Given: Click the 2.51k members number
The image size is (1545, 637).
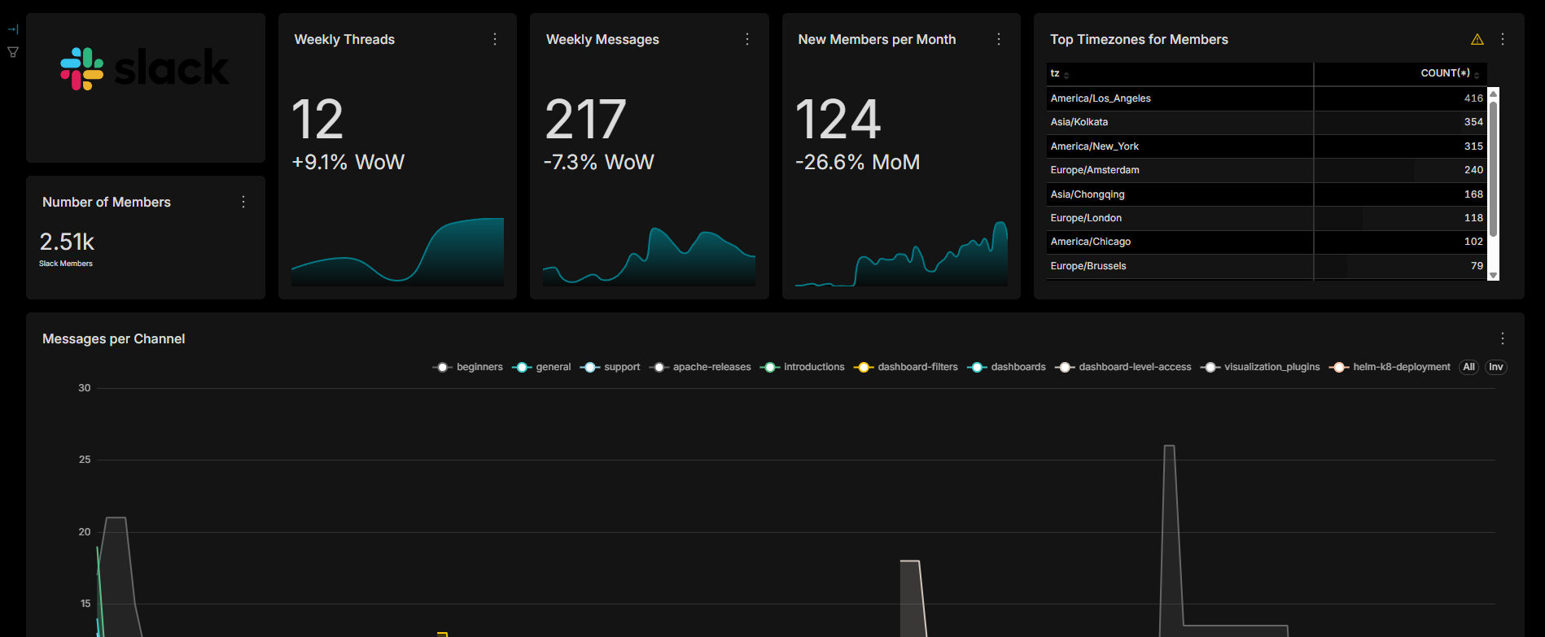Looking at the screenshot, I should click(x=68, y=242).
